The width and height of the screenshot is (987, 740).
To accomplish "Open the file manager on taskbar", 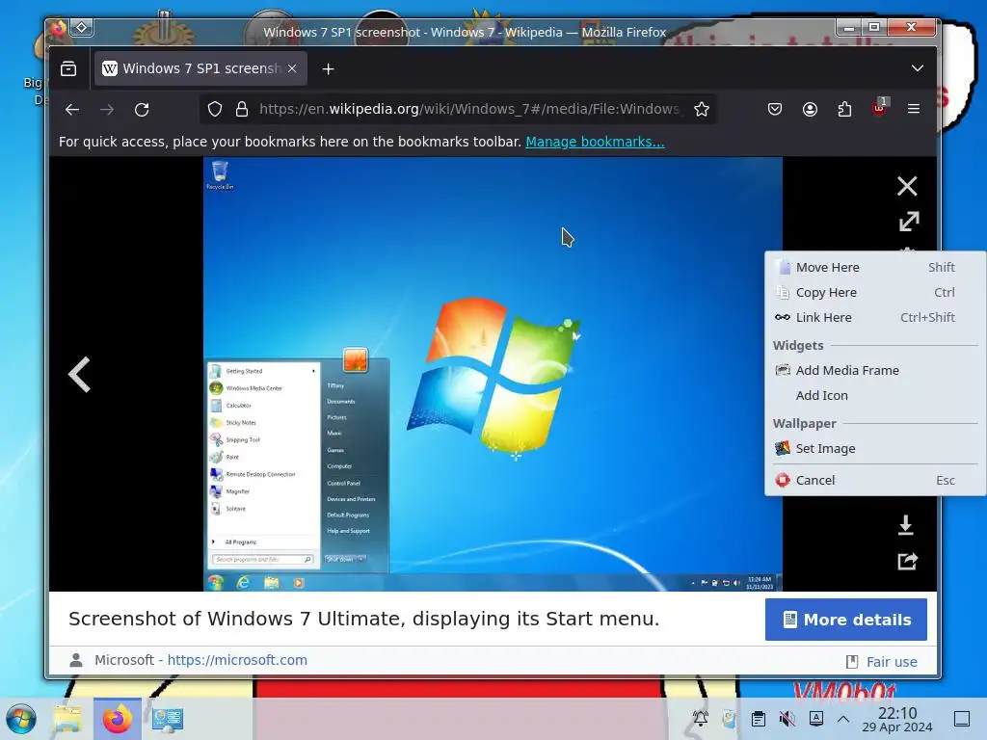I will (x=67, y=719).
